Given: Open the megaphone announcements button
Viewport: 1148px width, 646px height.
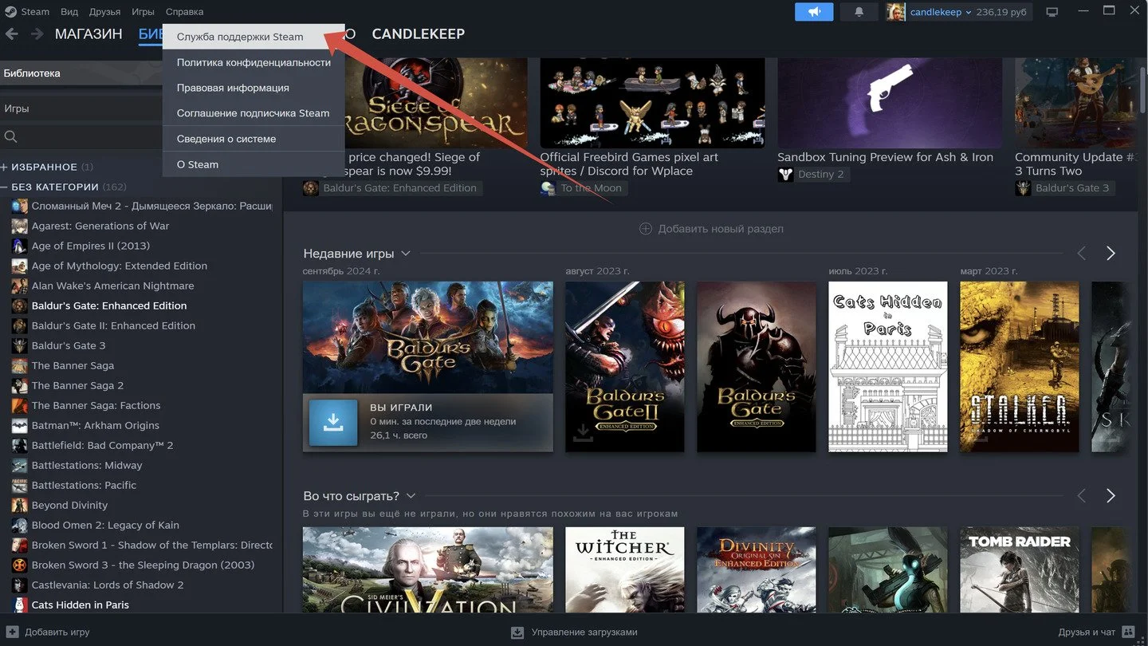Looking at the screenshot, I should (814, 12).
